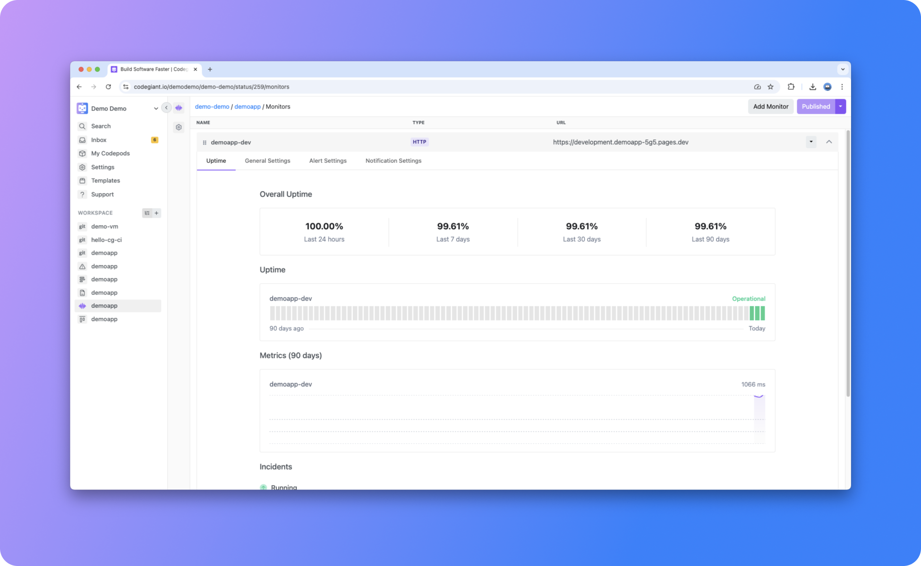Image resolution: width=921 pixels, height=566 pixels.
Task: Click the plus icon beside WORKSPACE
Action: (156, 213)
